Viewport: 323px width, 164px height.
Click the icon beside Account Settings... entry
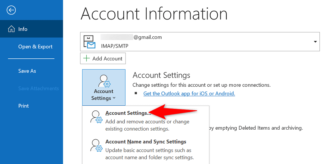pos(96,117)
